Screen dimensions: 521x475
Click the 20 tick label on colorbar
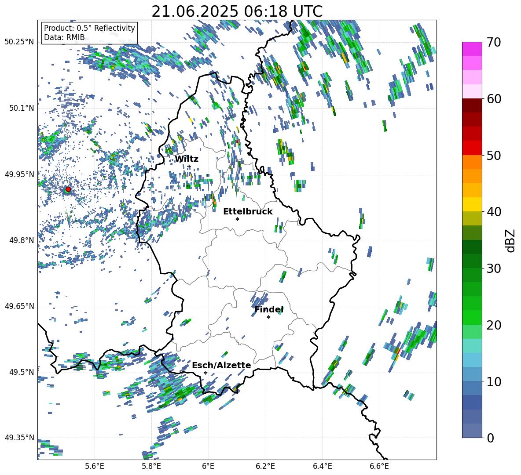(x=494, y=325)
